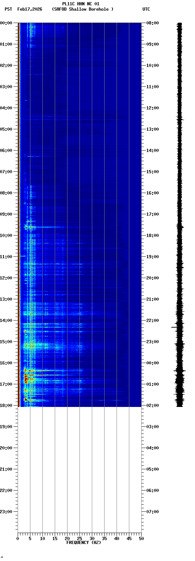Click the 5 Hz frequency axis label
Viewport: 195px width, 561px height.
click(30, 539)
